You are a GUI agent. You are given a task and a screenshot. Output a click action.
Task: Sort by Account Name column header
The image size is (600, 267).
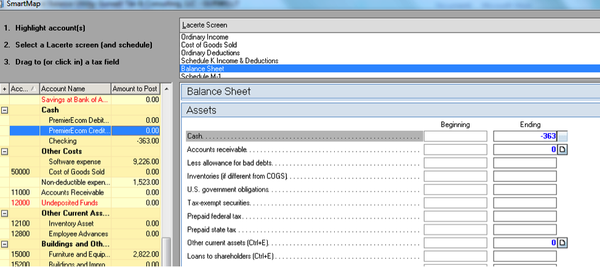[75, 89]
